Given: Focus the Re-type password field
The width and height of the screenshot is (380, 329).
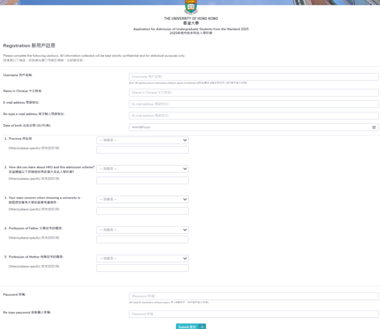Looking at the screenshot, I should pos(254,314).
